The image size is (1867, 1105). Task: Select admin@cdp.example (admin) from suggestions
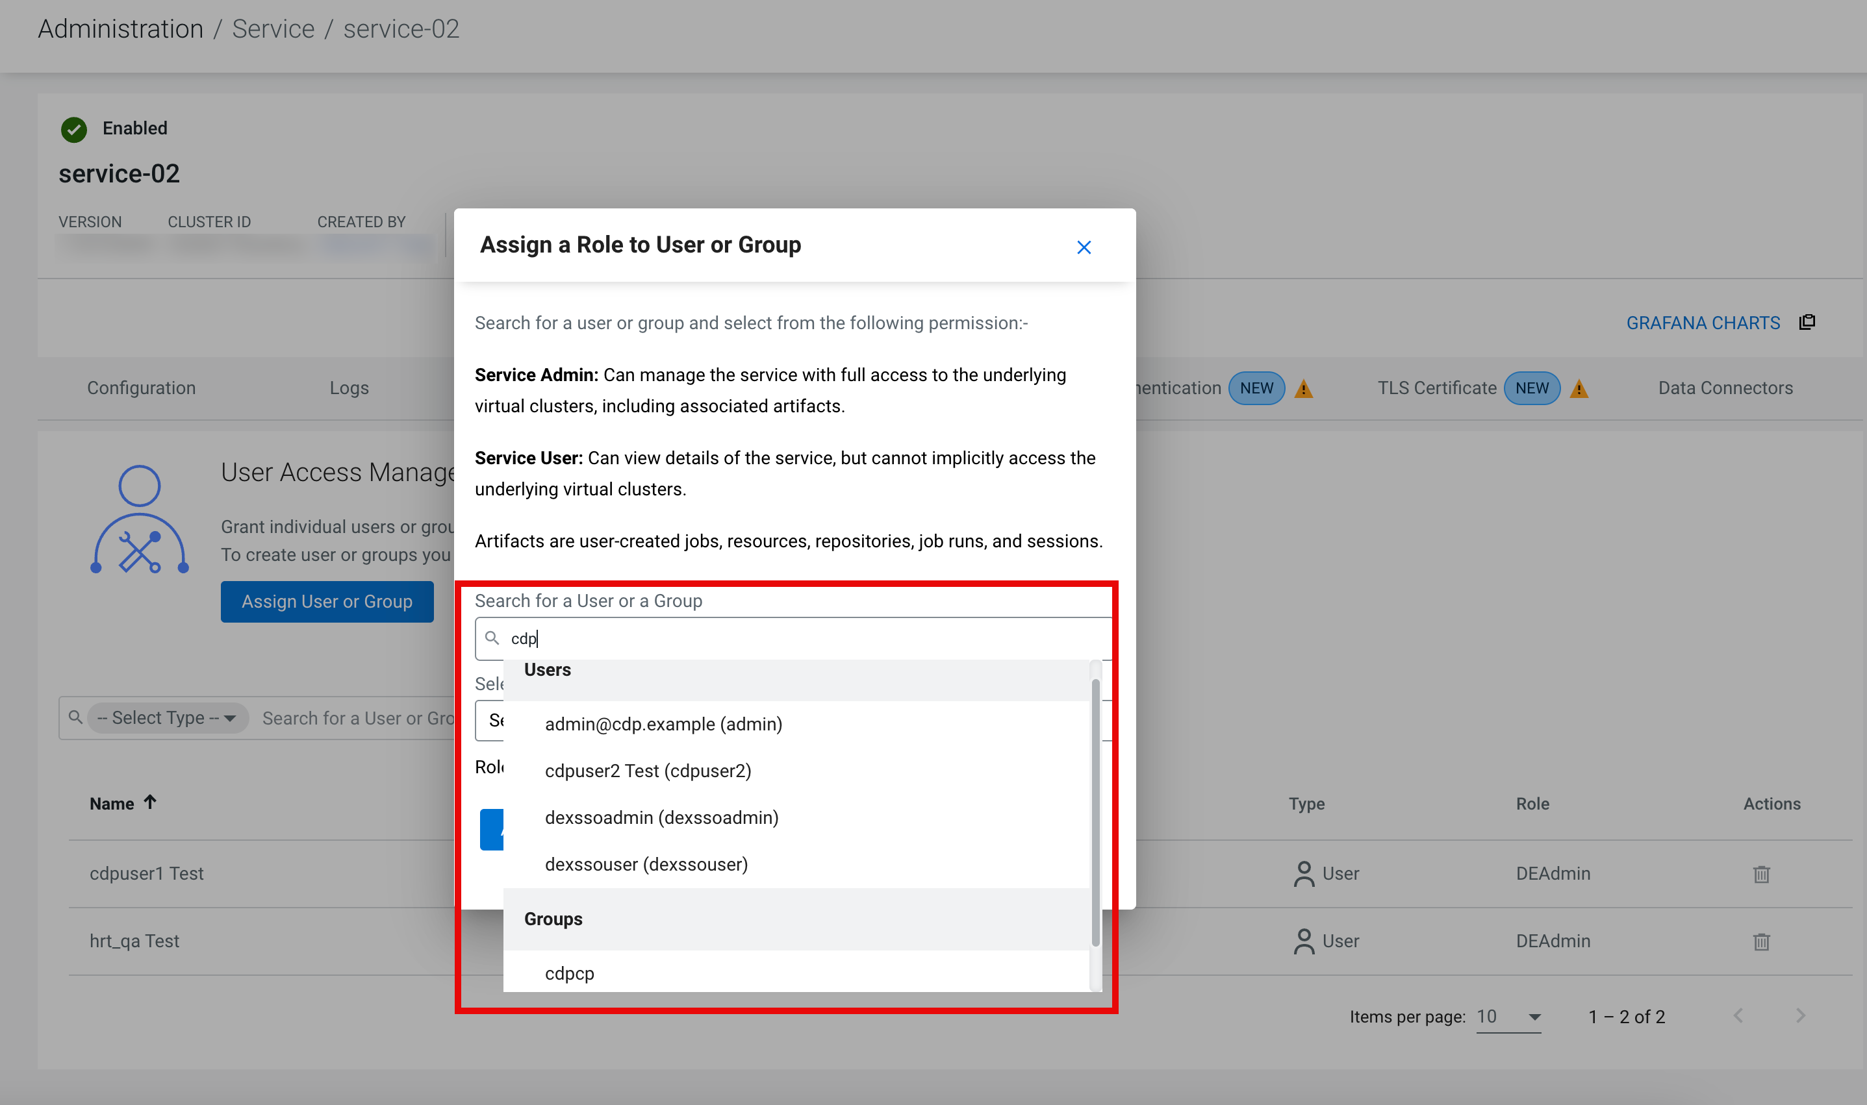[x=663, y=724]
